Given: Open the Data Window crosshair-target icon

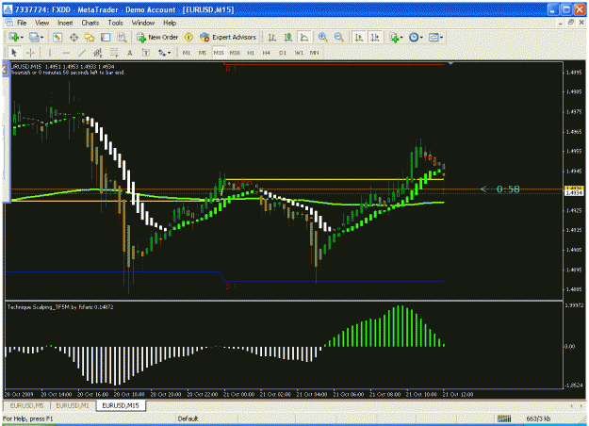Looking at the screenshot, I should pos(74,37).
